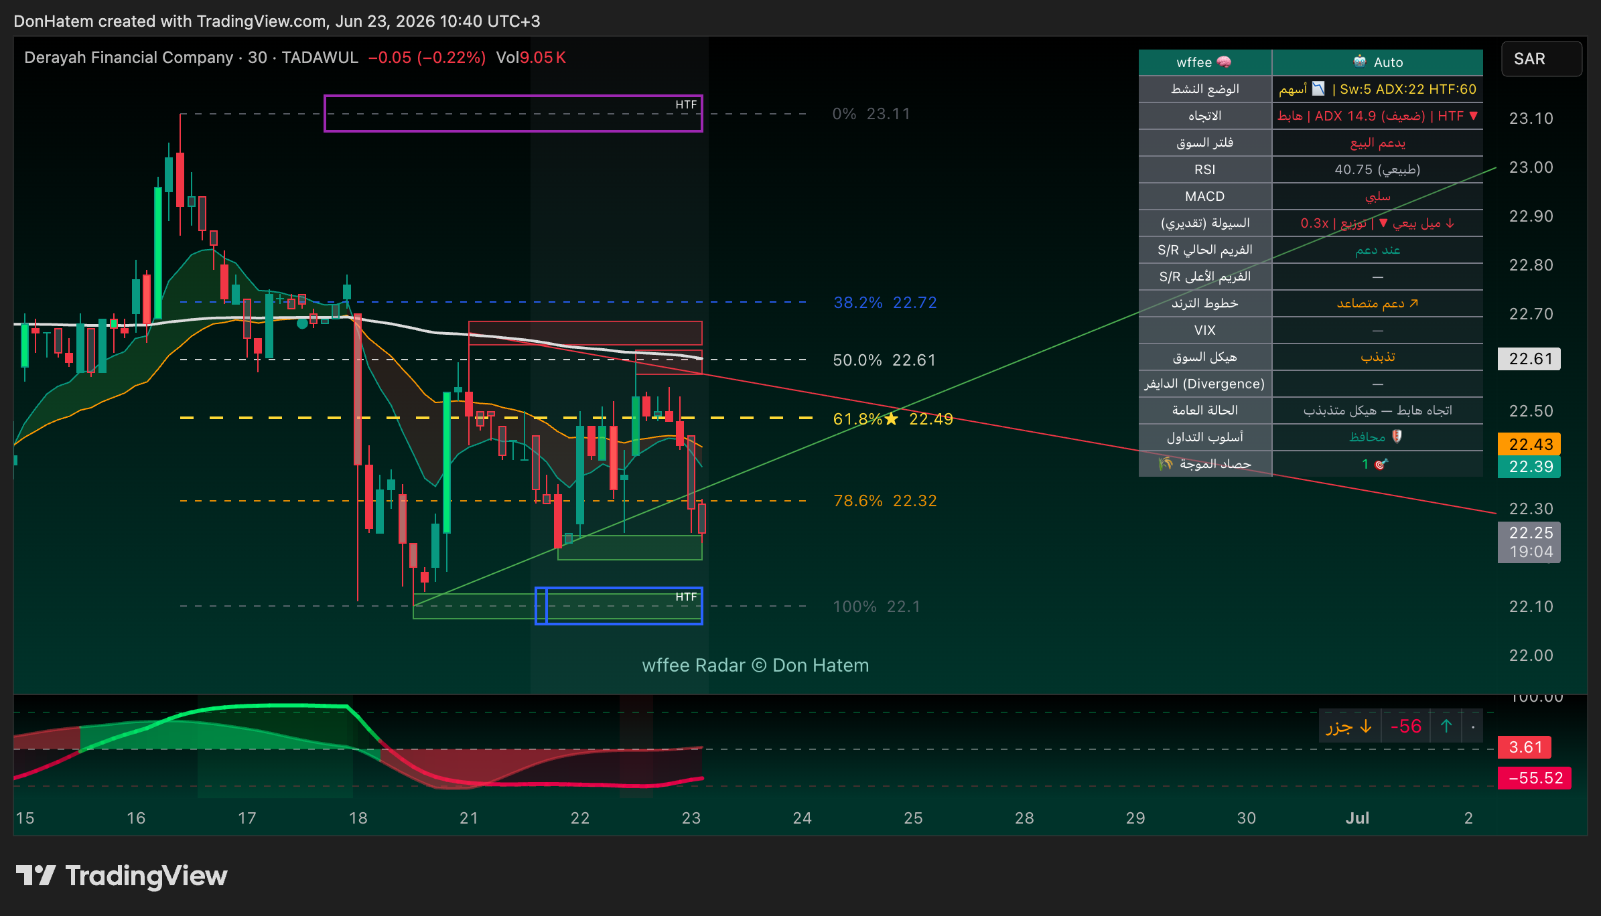The width and height of the screenshot is (1601, 916).
Task: Click the 22.25 countdown price label
Action: [1529, 542]
